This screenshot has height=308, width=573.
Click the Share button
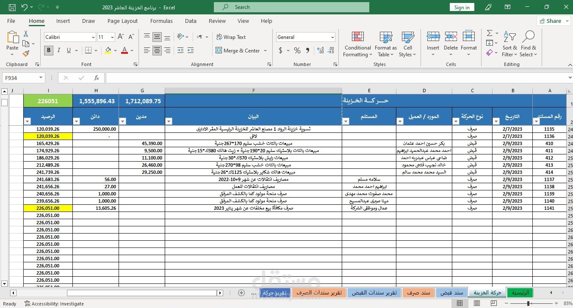[554, 21]
